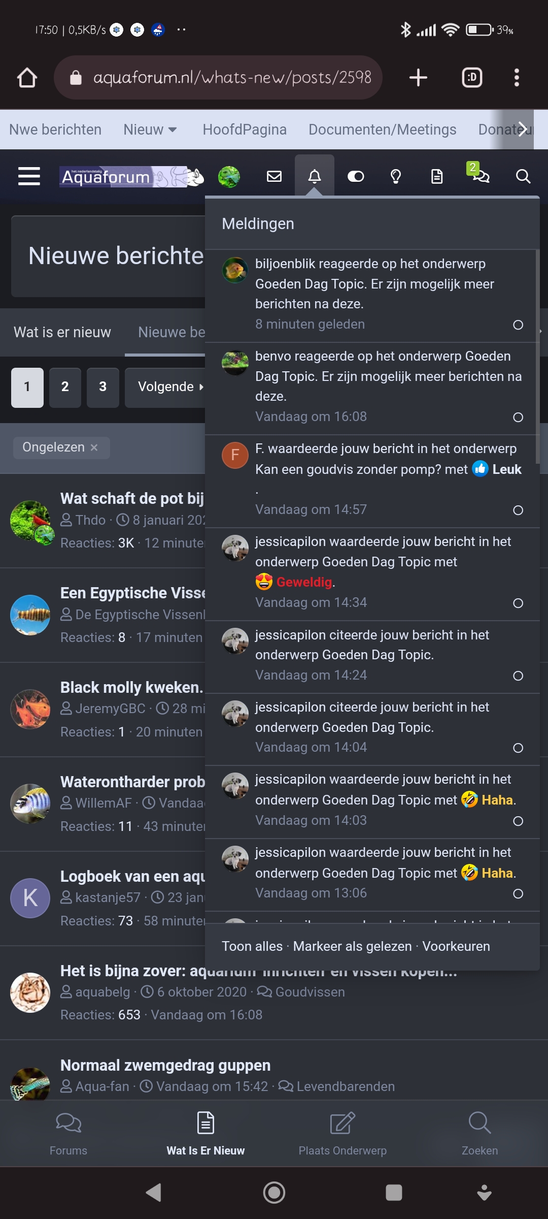This screenshot has height=1219, width=548.
Task: Open the document icon in forum header
Action: pos(437,176)
